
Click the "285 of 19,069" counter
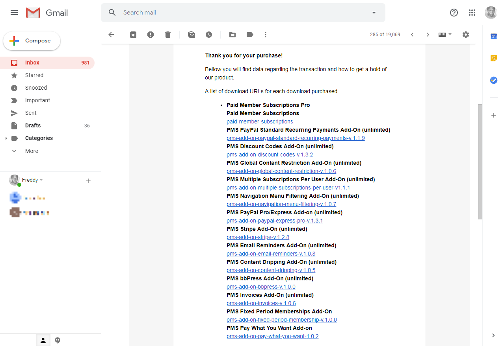tap(385, 35)
